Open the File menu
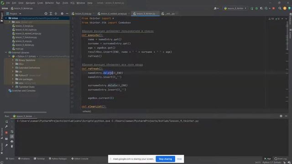The width and height of the screenshot is (292, 164). (x=8, y=3)
